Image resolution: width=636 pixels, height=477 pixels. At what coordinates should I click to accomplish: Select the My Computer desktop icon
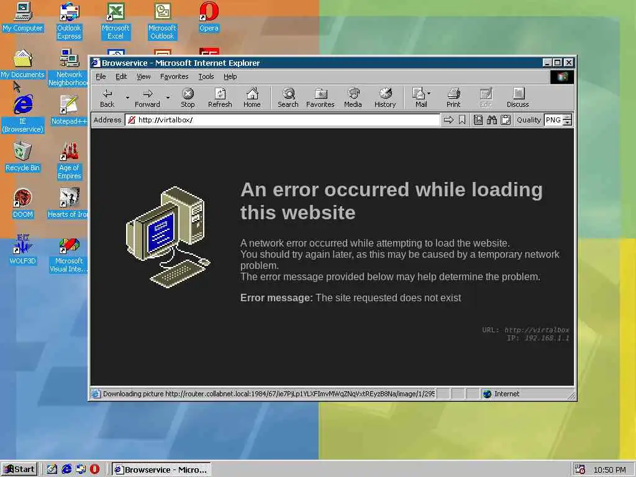tap(23, 17)
